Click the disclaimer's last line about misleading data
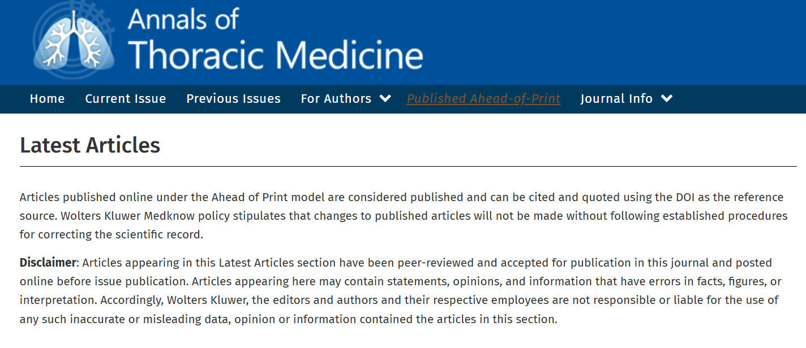 tap(288, 319)
